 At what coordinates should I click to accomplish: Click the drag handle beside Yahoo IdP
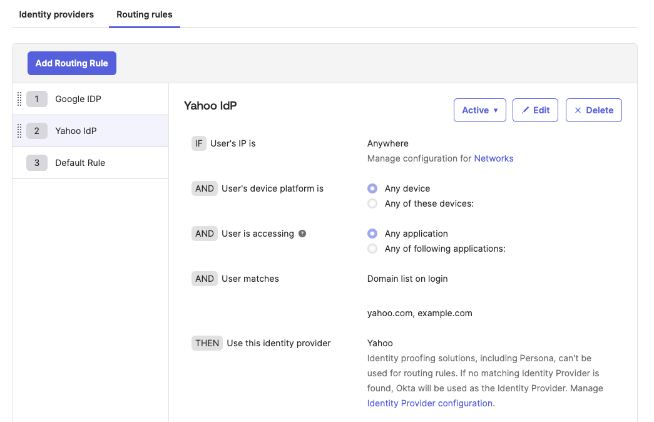point(19,131)
